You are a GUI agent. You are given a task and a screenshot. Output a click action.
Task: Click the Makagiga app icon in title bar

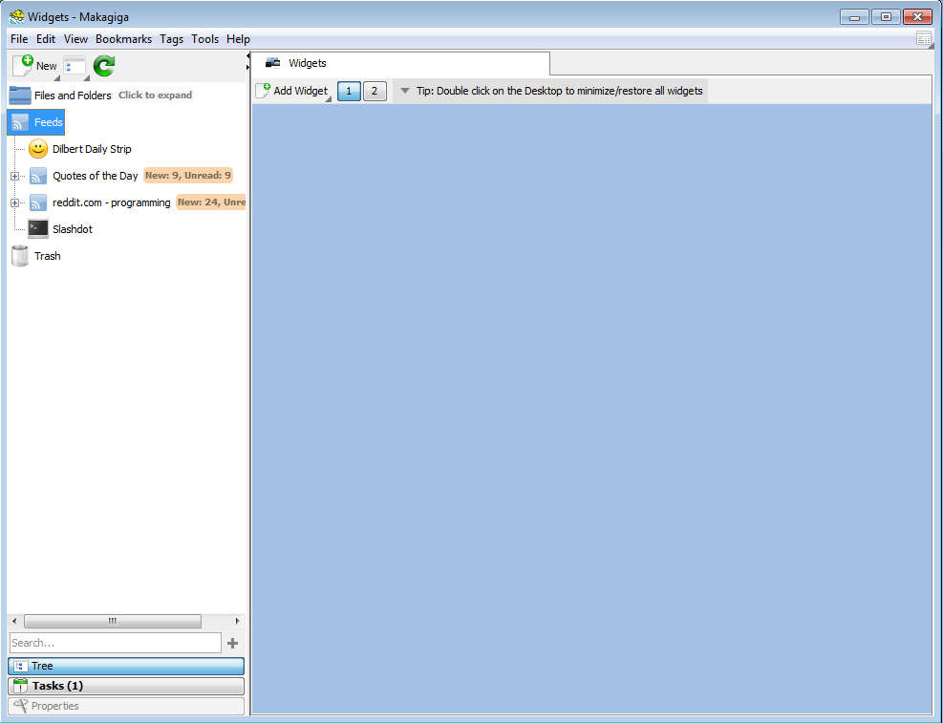coord(17,17)
